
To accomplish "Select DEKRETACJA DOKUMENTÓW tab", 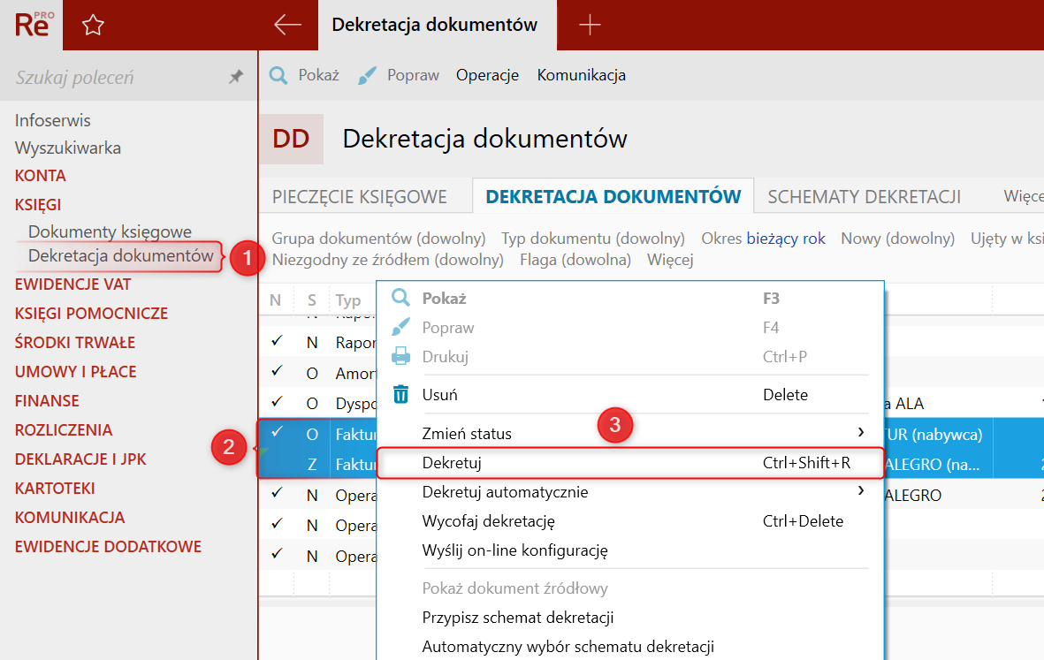I will 613,196.
